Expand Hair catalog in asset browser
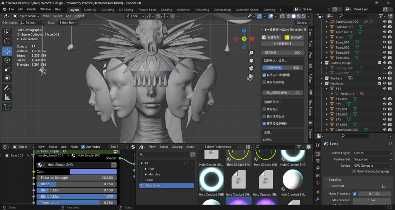This screenshot has width=395, height=210. (x=146, y=169)
